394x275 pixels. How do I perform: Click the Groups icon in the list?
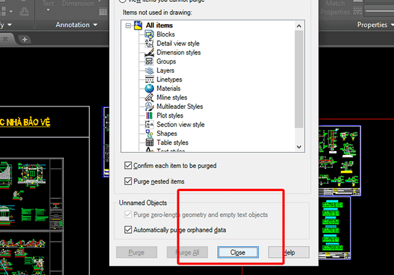point(149,62)
